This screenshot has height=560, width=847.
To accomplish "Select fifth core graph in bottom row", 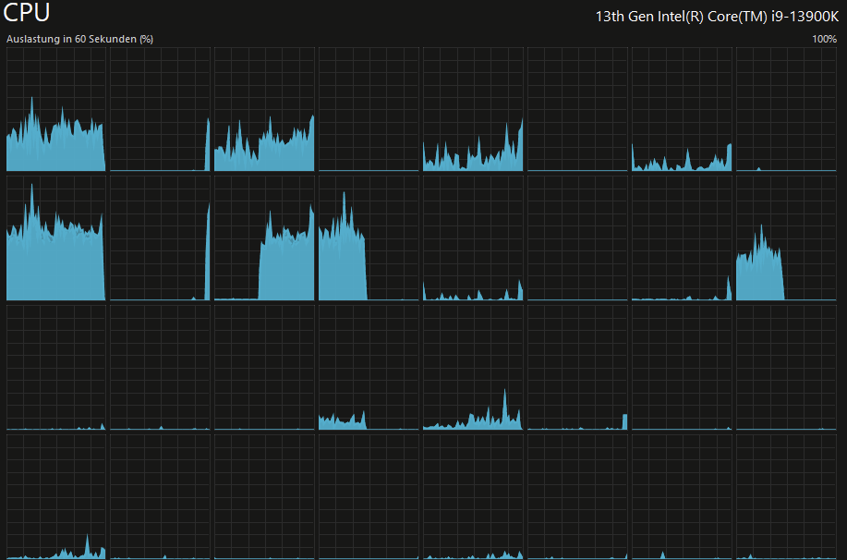I will coord(473,497).
